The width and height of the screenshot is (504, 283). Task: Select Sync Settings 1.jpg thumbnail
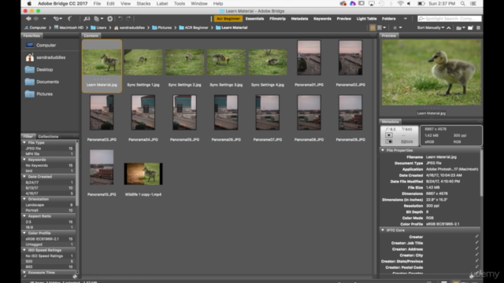coord(143,63)
